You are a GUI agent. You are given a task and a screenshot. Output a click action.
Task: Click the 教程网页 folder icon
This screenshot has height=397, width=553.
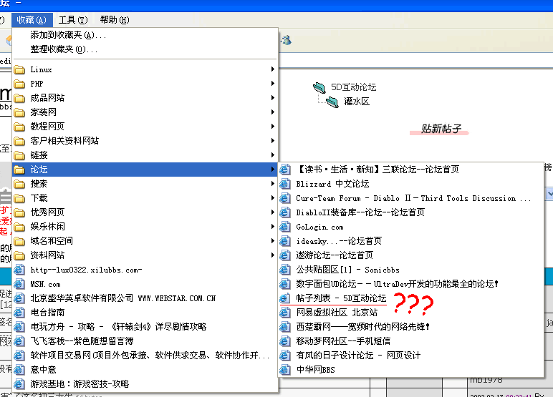point(19,127)
